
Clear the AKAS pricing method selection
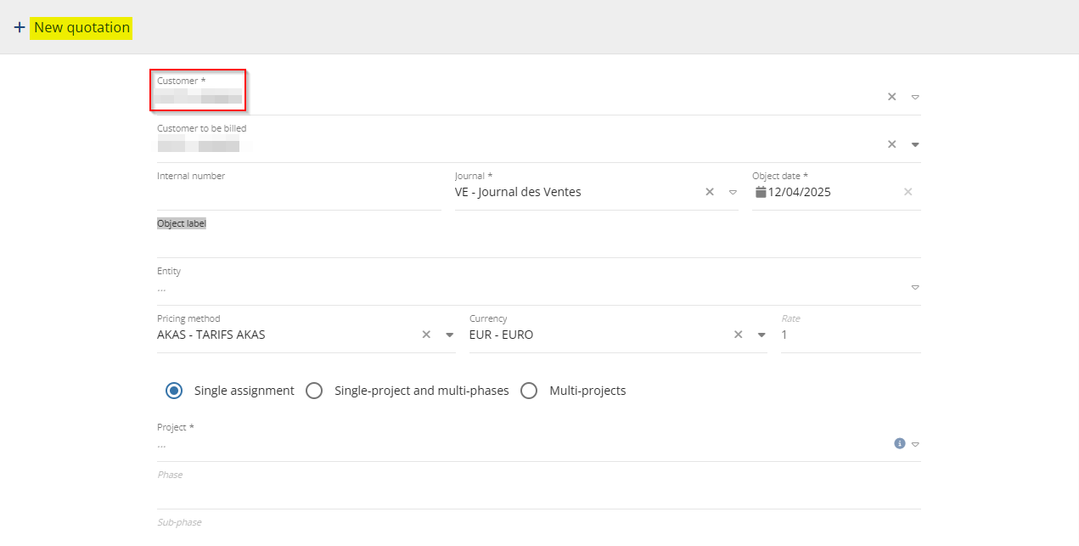(x=426, y=335)
